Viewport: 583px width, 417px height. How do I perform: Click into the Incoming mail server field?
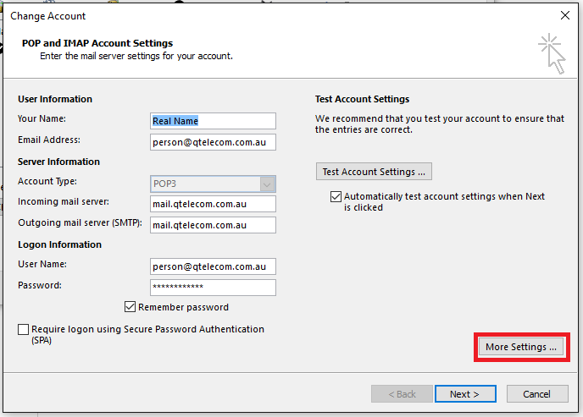pyautogui.click(x=213, y=204)
